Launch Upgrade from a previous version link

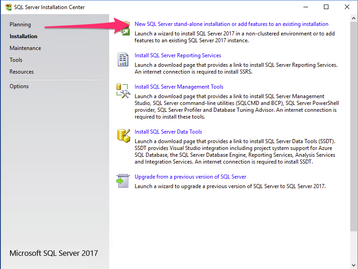coord(191,177)
